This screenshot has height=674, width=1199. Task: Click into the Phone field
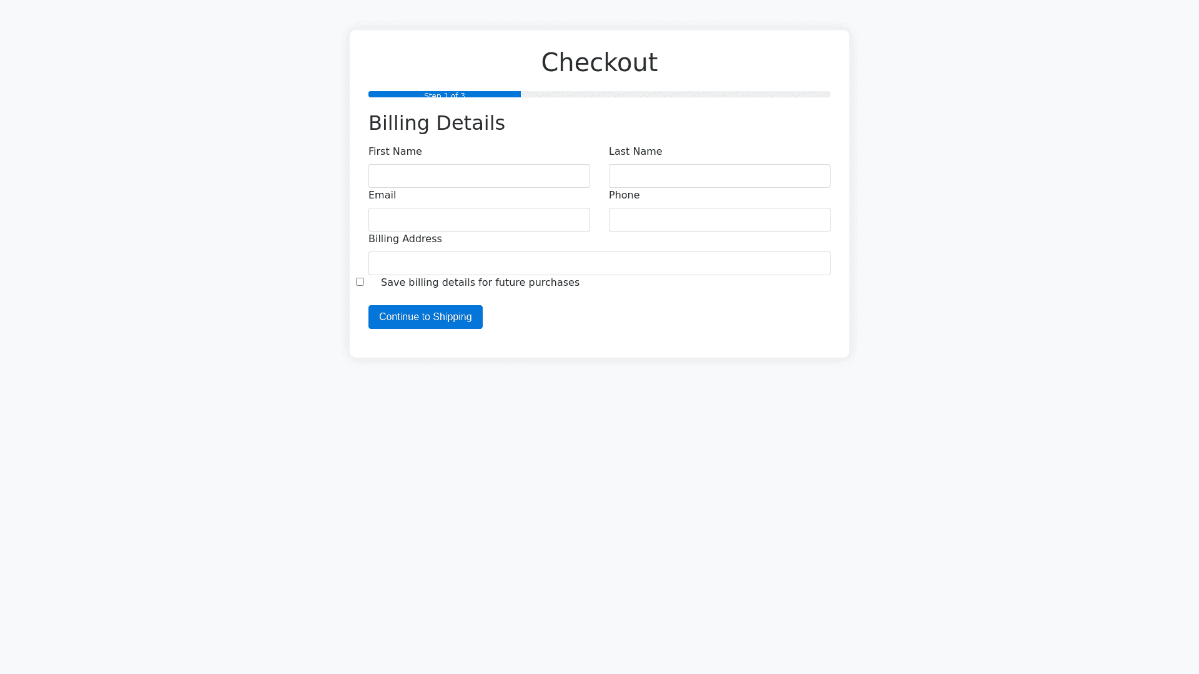click(719, 220)
